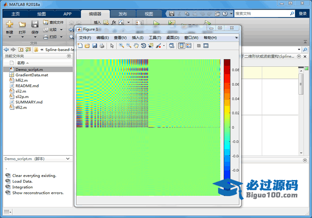This screenshot has width=312, height=218.
Task: Click the Data Cursor tool
Action: [151, 46]
